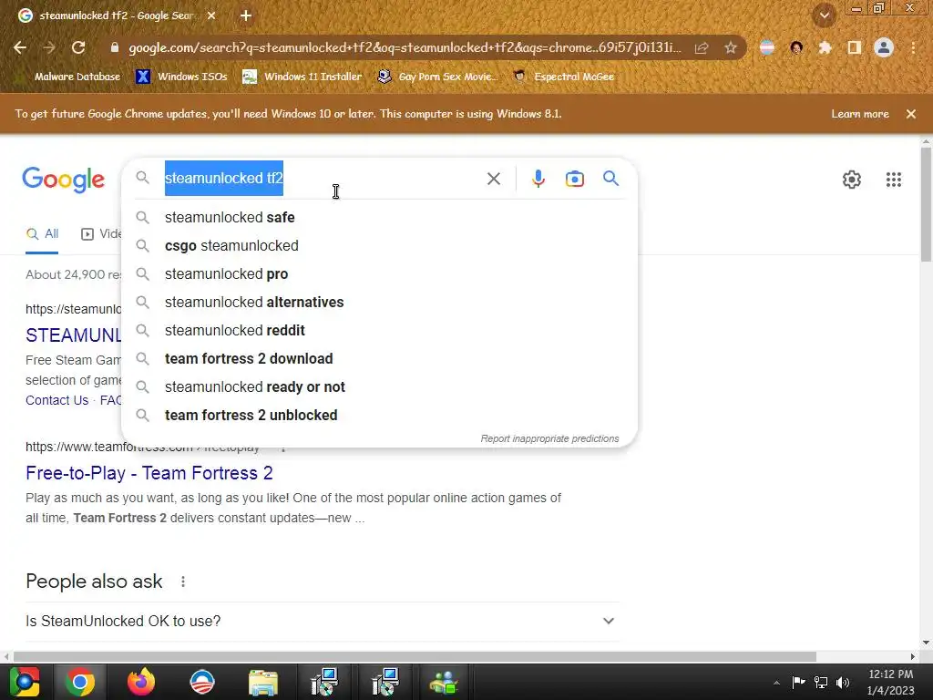
Task: Open the 'Contact Us' sitelink
Action: (56, 400)
